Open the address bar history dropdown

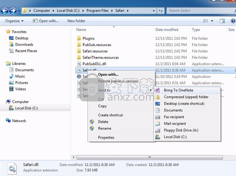[x=154, y=11]
